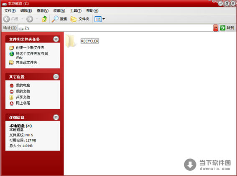This screenshot has height=176, width=237.
Task: Open Search with the magnifier icon
Action: pyautogui.click(x=55, y=19)
